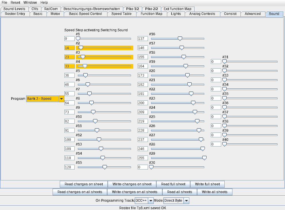
Task: Open the Direct Byte mode dropdown
Action: 186,201
